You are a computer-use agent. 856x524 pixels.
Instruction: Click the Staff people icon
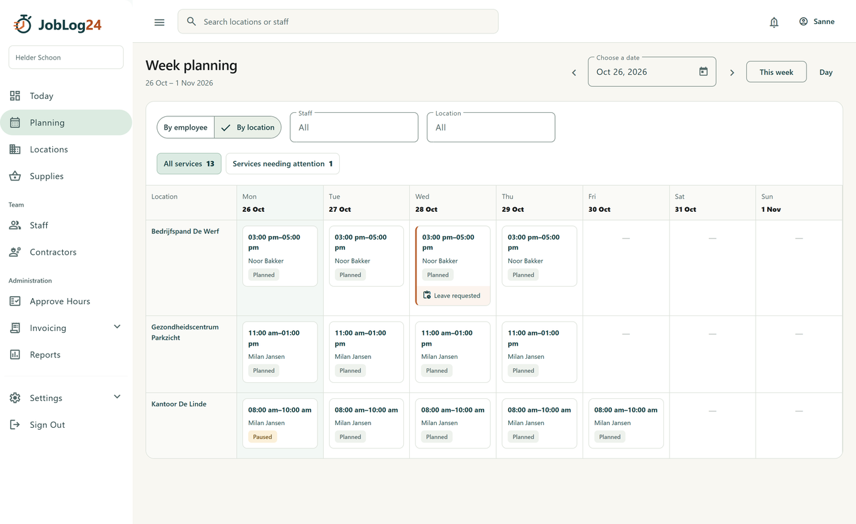click(15, 225)
